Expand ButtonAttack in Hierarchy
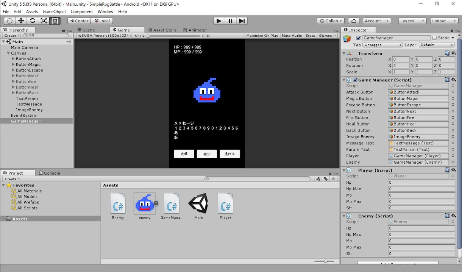The image size is (462, 272). click(x=14, y=59)
